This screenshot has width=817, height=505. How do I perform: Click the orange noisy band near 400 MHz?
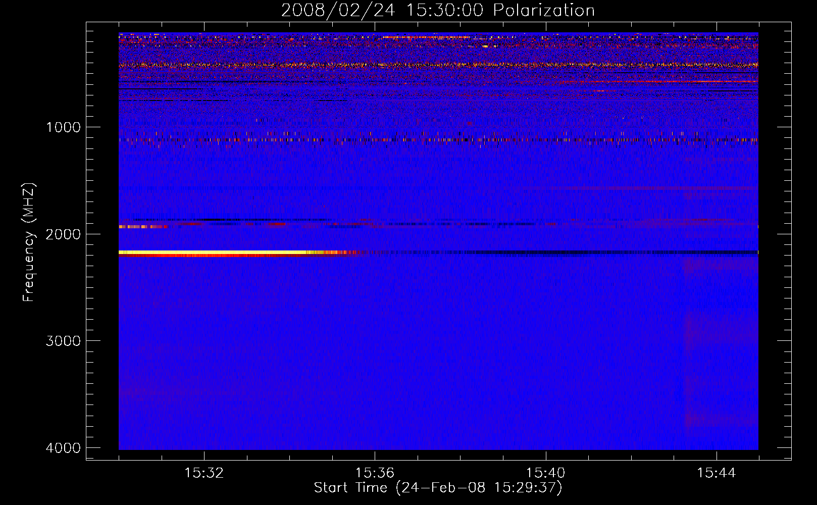438,65
